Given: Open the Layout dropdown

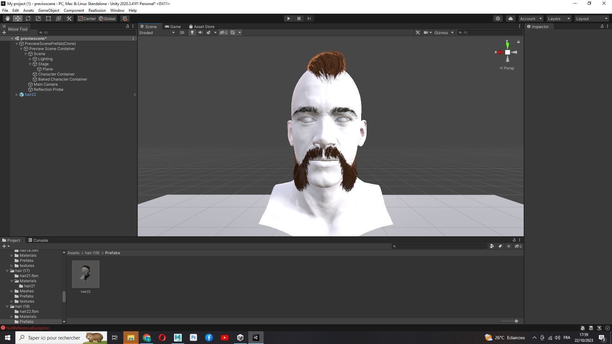Looking at the screenshot, I should click(592, 18).
